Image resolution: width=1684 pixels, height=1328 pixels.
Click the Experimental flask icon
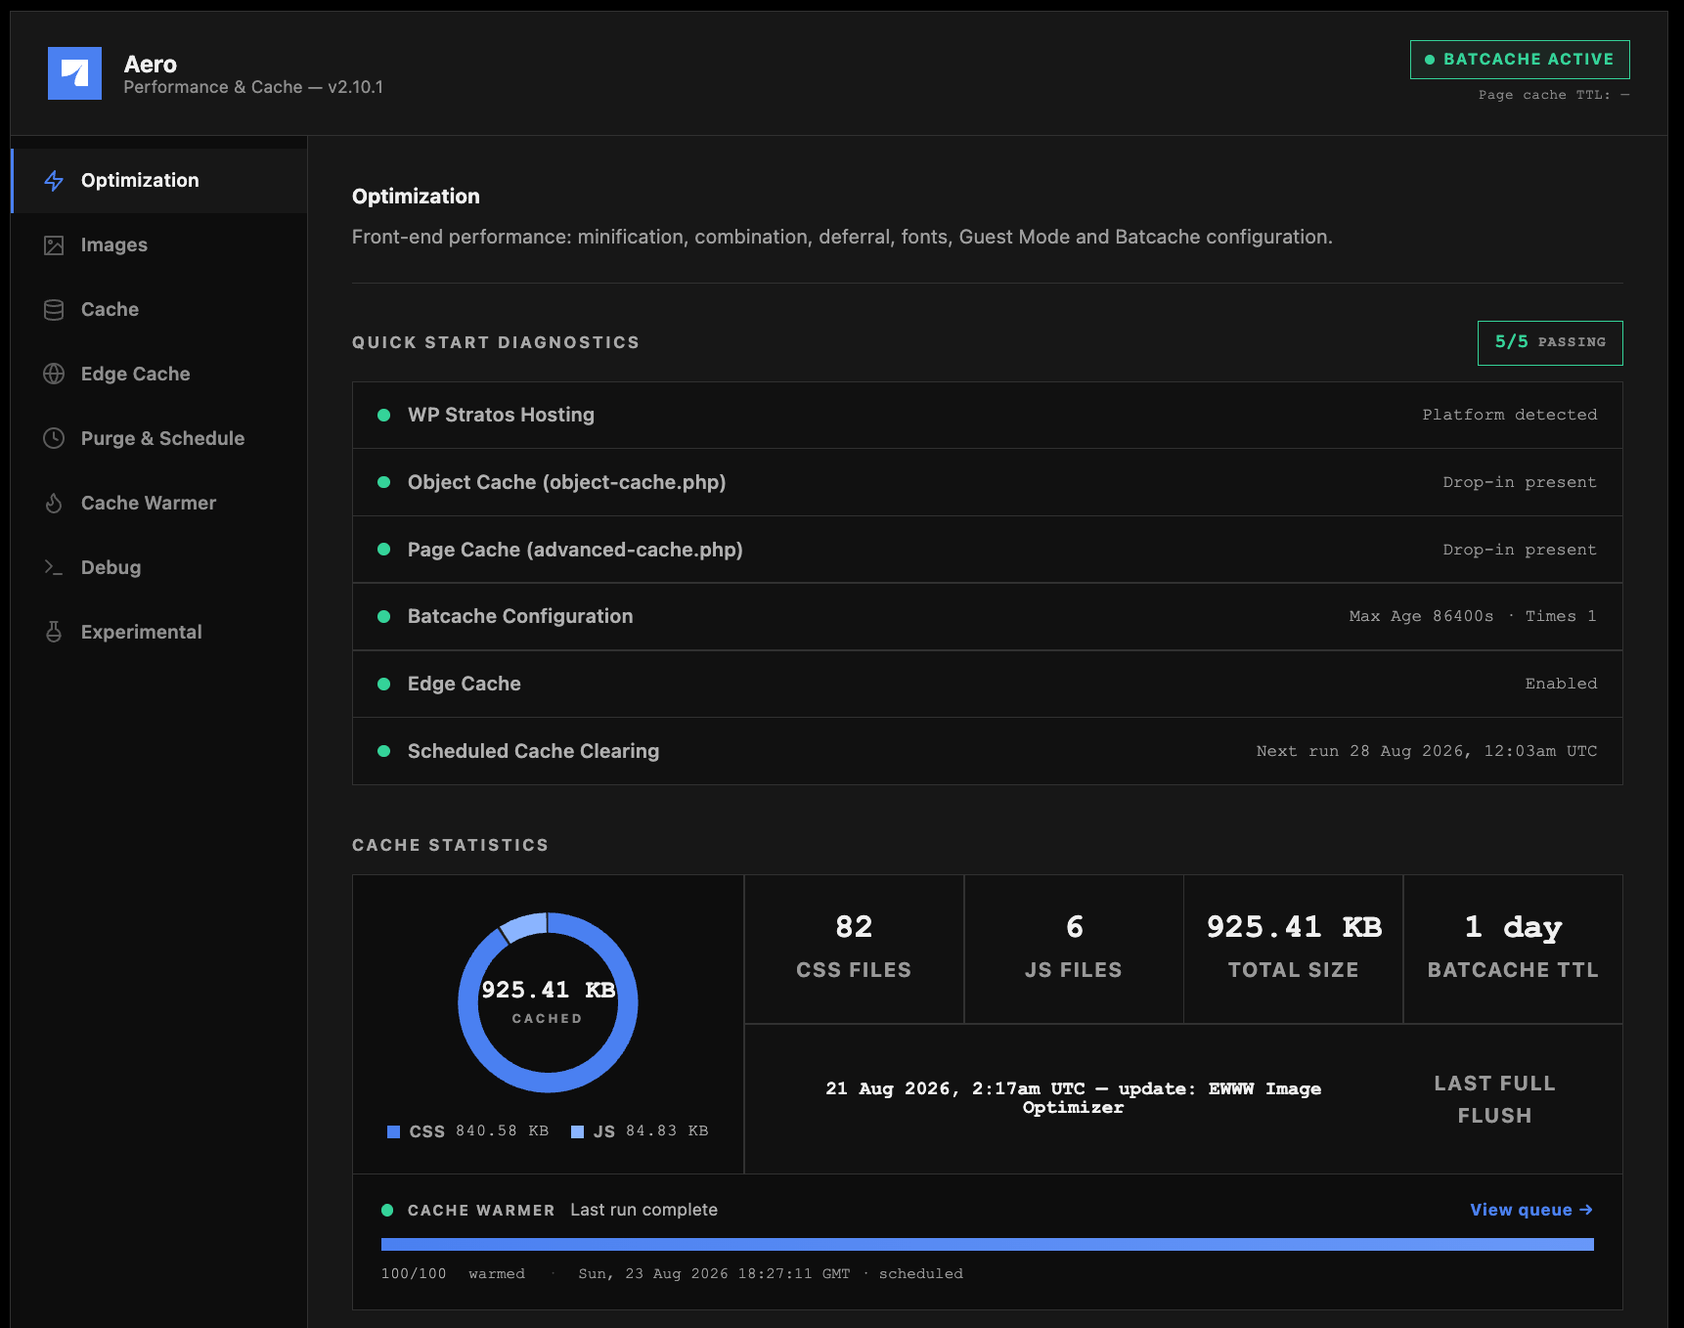pyautogui.click(x=54, y=633)
